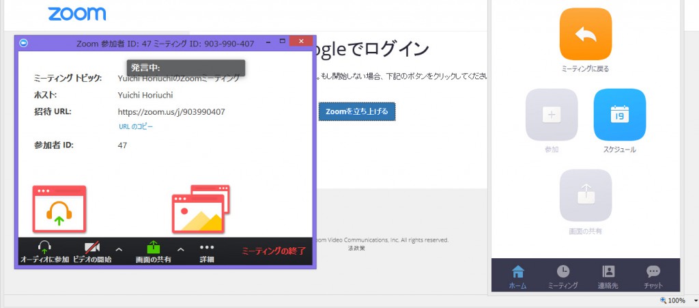
Task: Click the URLのコピー link
Action: tap(136, 126)
